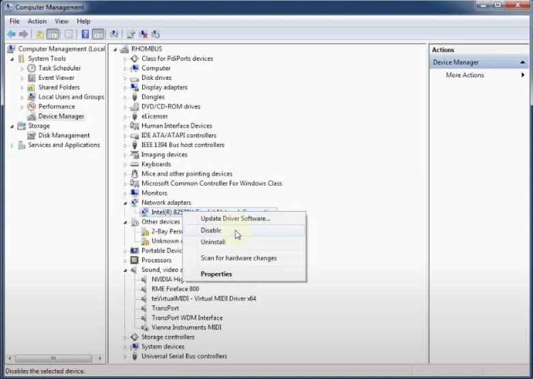Screen dimensions: 533x379
Task: Select Class for PdiPorts devices
Action: [177, 59]
